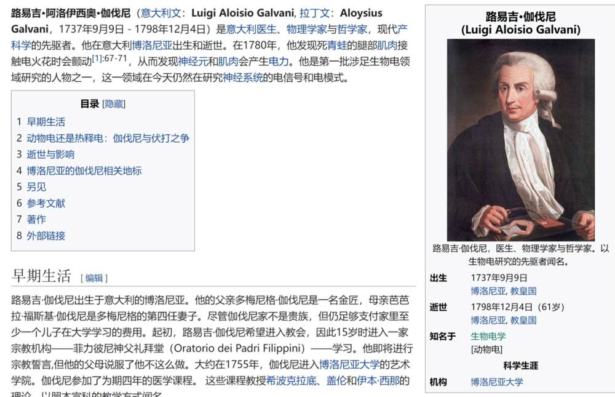Select the 知名于 label in infobox
Image resolution: width=615 pixels, height=397 pixels.
[x=443, y=336]
